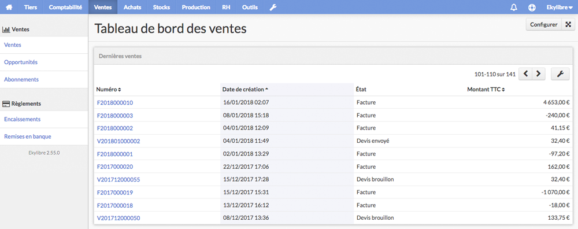
Task: Collapse the Ventes sidebar section header
Action: (x=16, y=29)
